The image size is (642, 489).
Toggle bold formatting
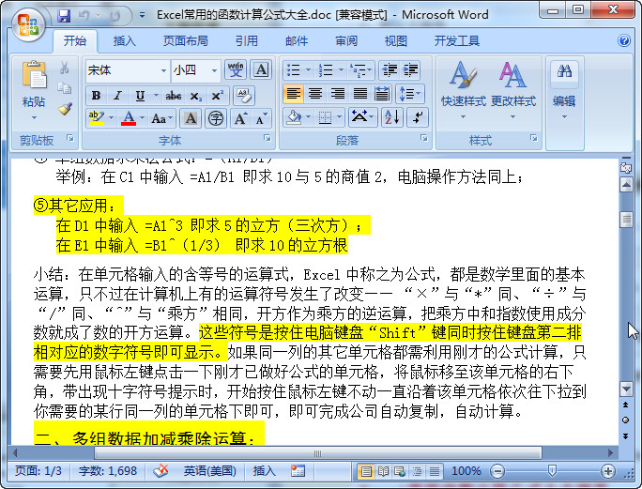[97, 96]
